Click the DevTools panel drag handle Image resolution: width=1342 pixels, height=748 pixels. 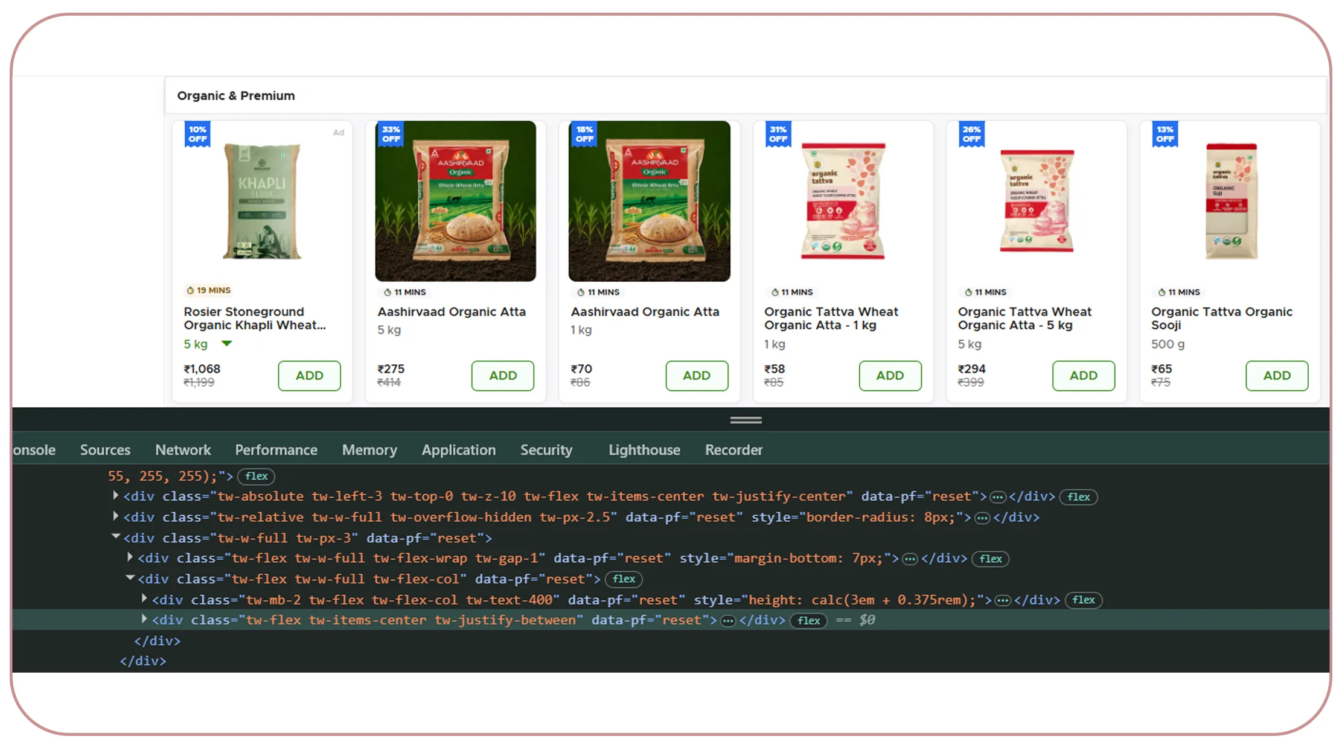(746, 420)
